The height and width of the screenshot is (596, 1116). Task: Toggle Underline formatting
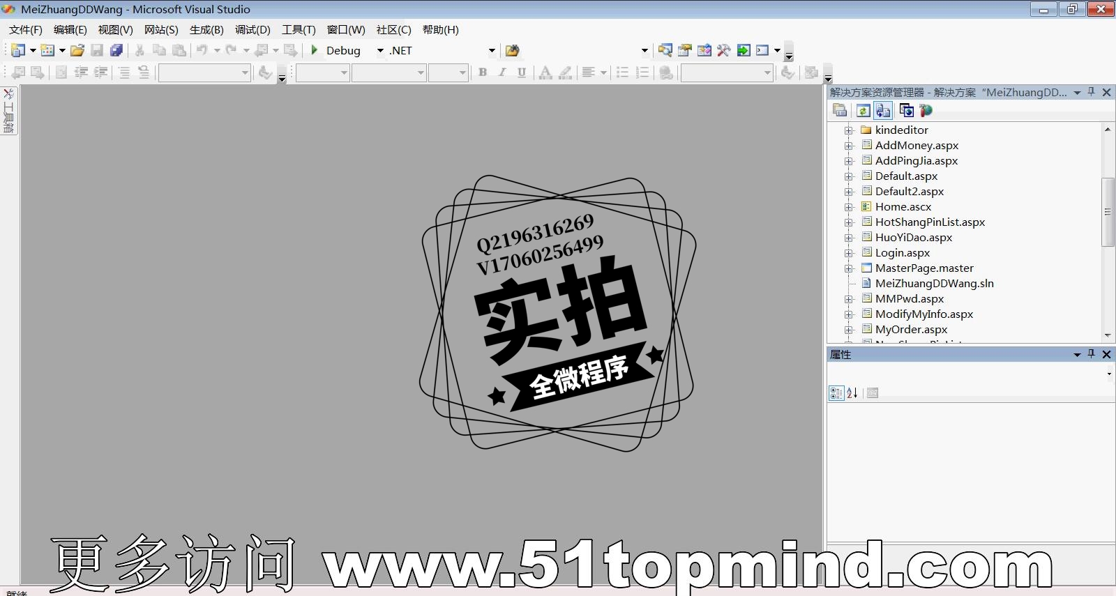(x=522, y=72)
